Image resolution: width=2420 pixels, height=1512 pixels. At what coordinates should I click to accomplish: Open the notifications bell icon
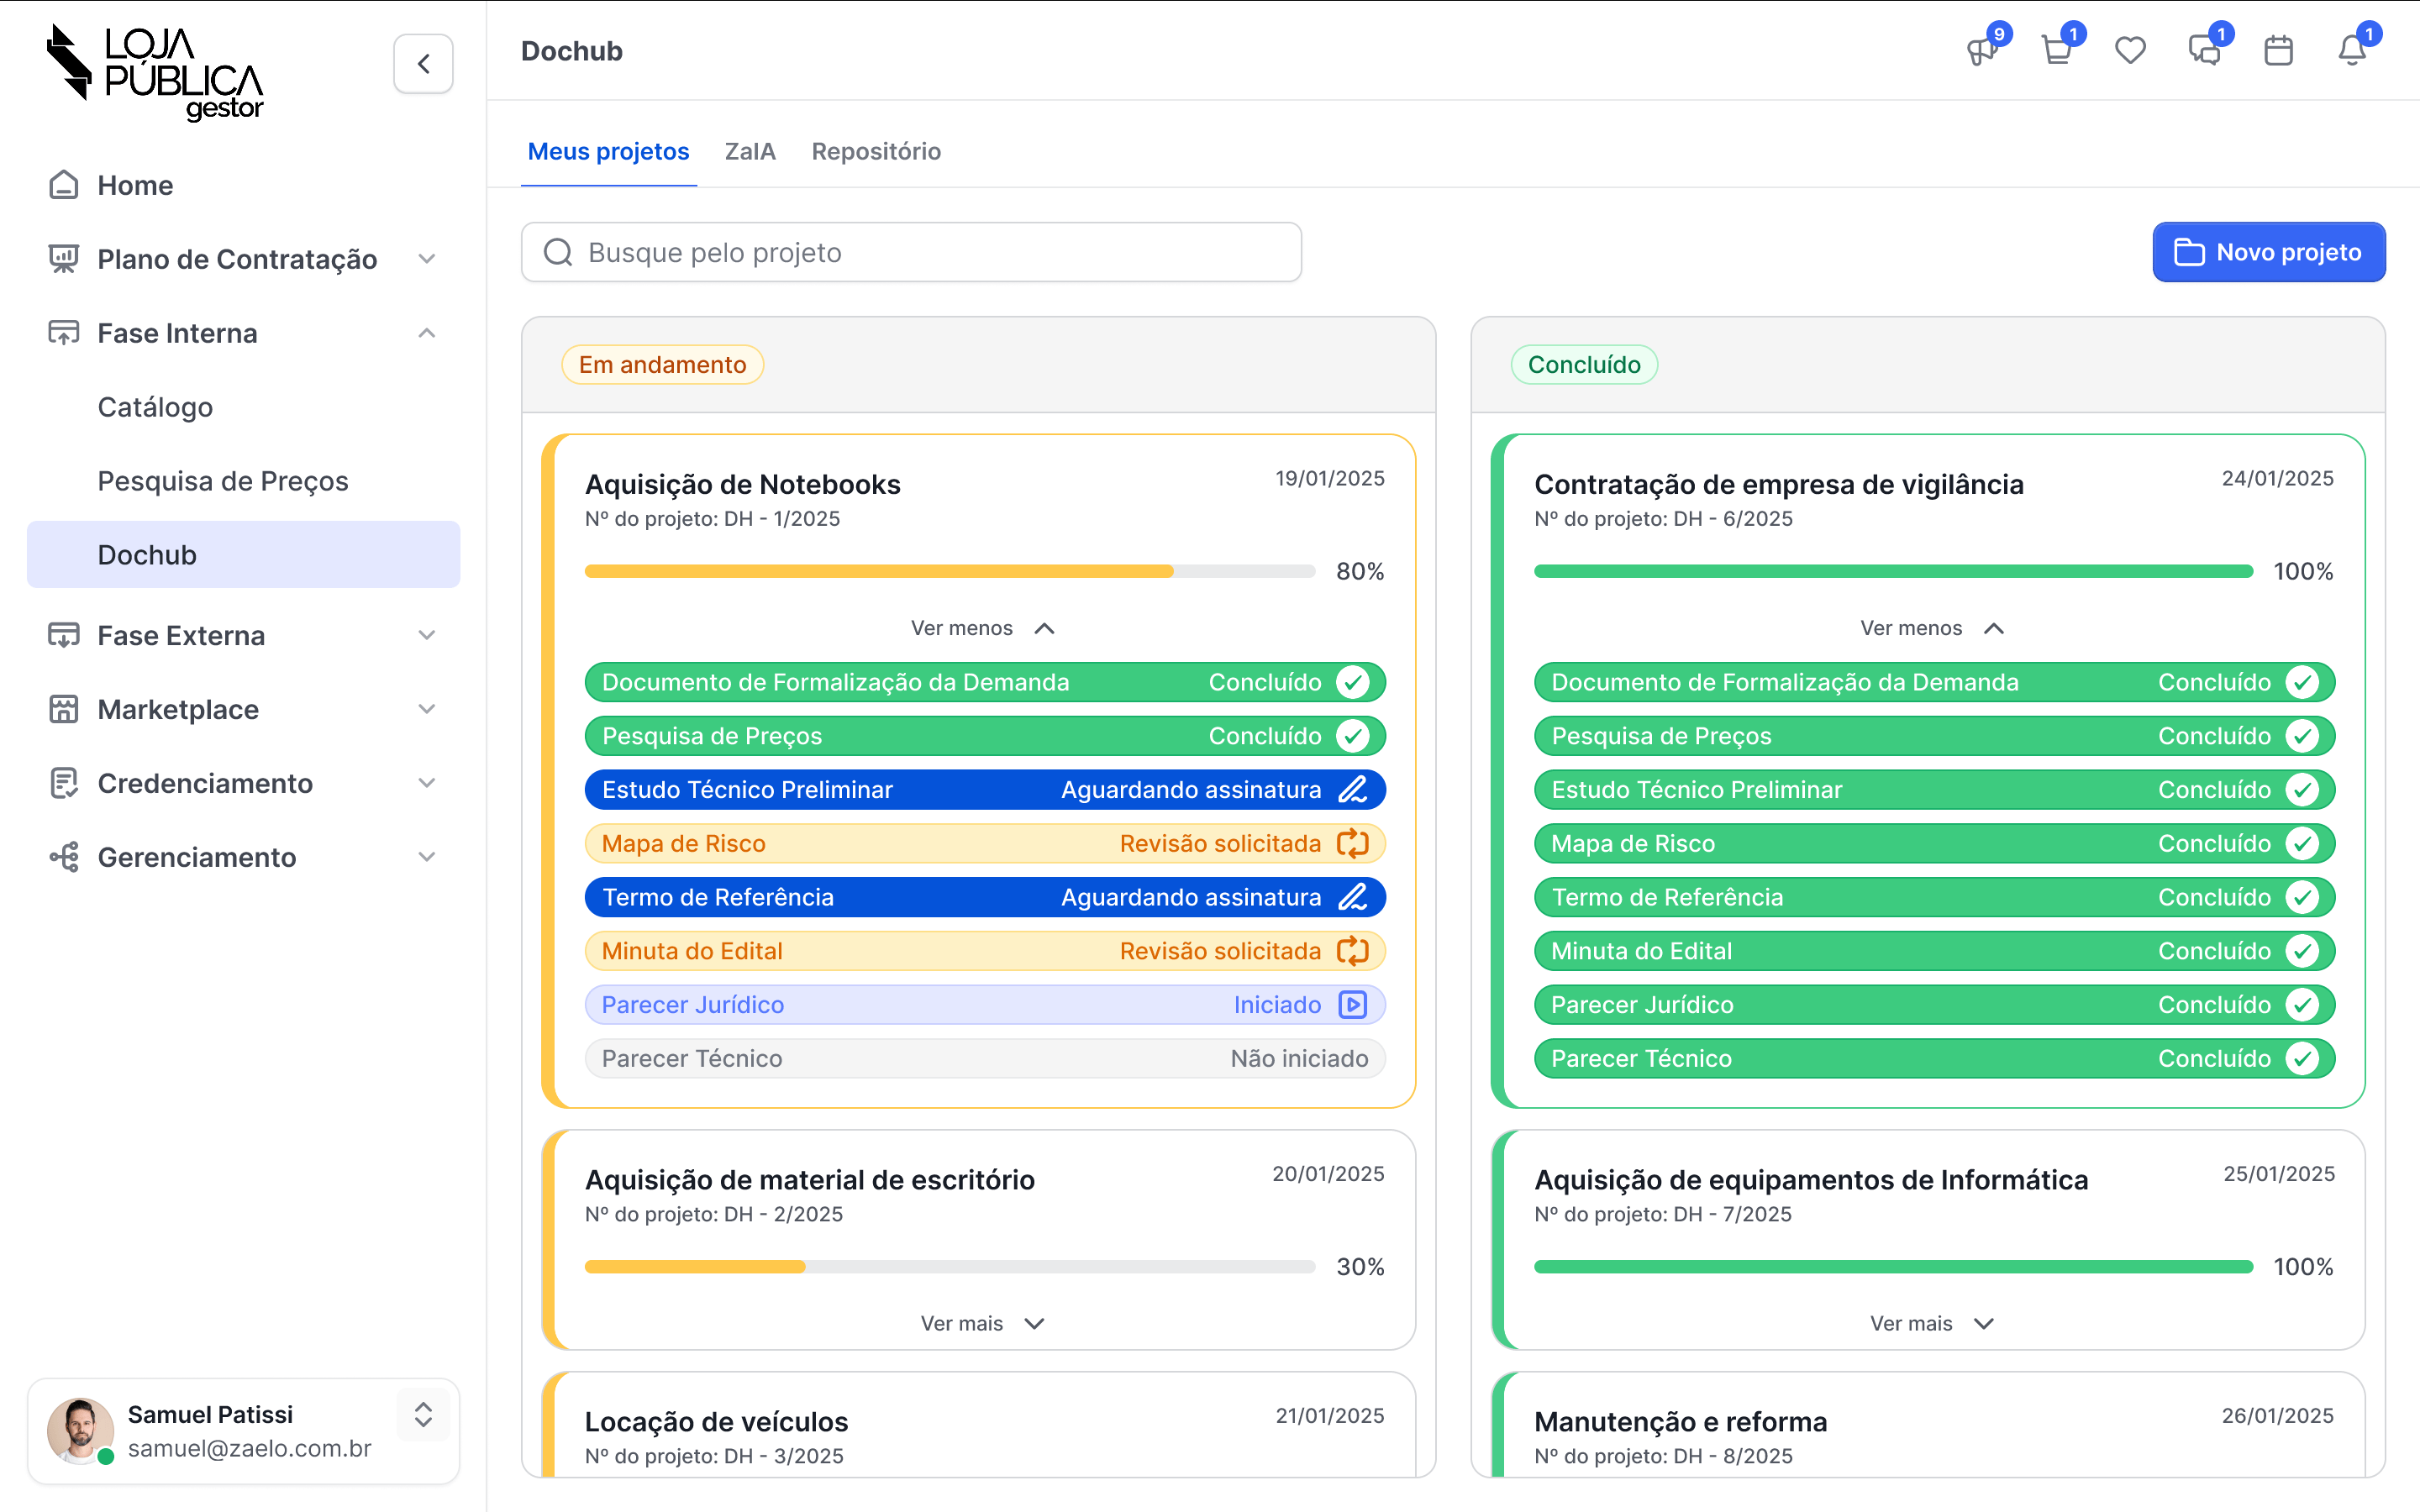coord(2352,51)
